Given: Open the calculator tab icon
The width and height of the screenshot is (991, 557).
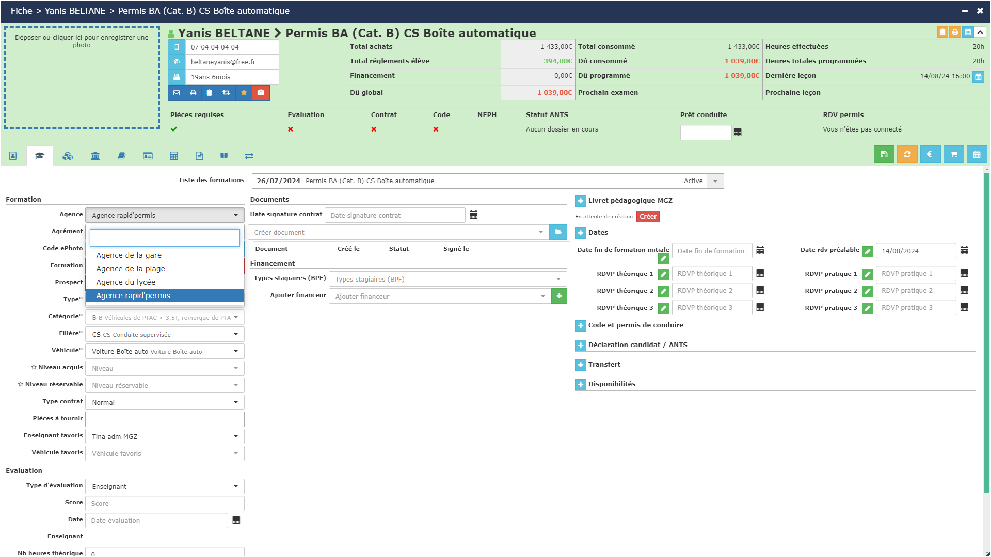Looking at the screenshot, I should click(x=174, y=156).
